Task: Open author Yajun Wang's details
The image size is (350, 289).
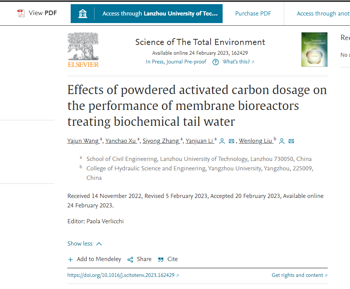Action: (83, 141)
